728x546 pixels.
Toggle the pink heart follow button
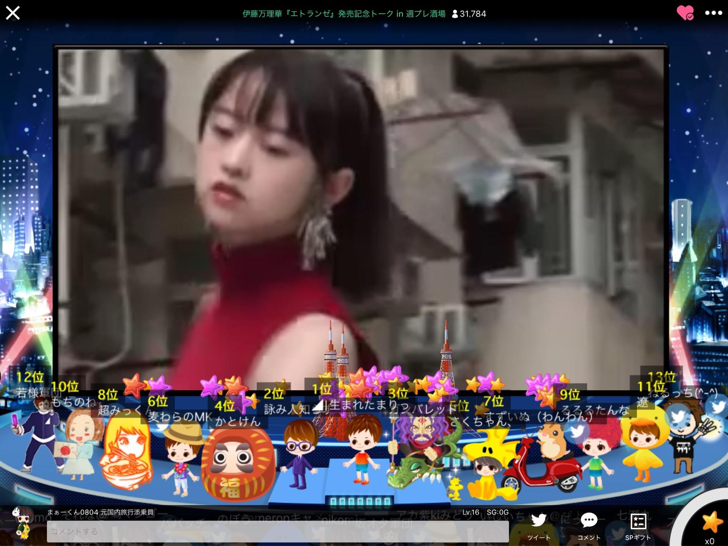(x=685, y=13)
